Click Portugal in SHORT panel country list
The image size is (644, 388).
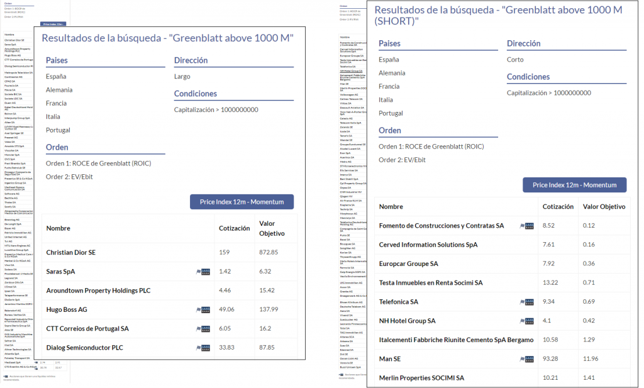pos(391,113)
